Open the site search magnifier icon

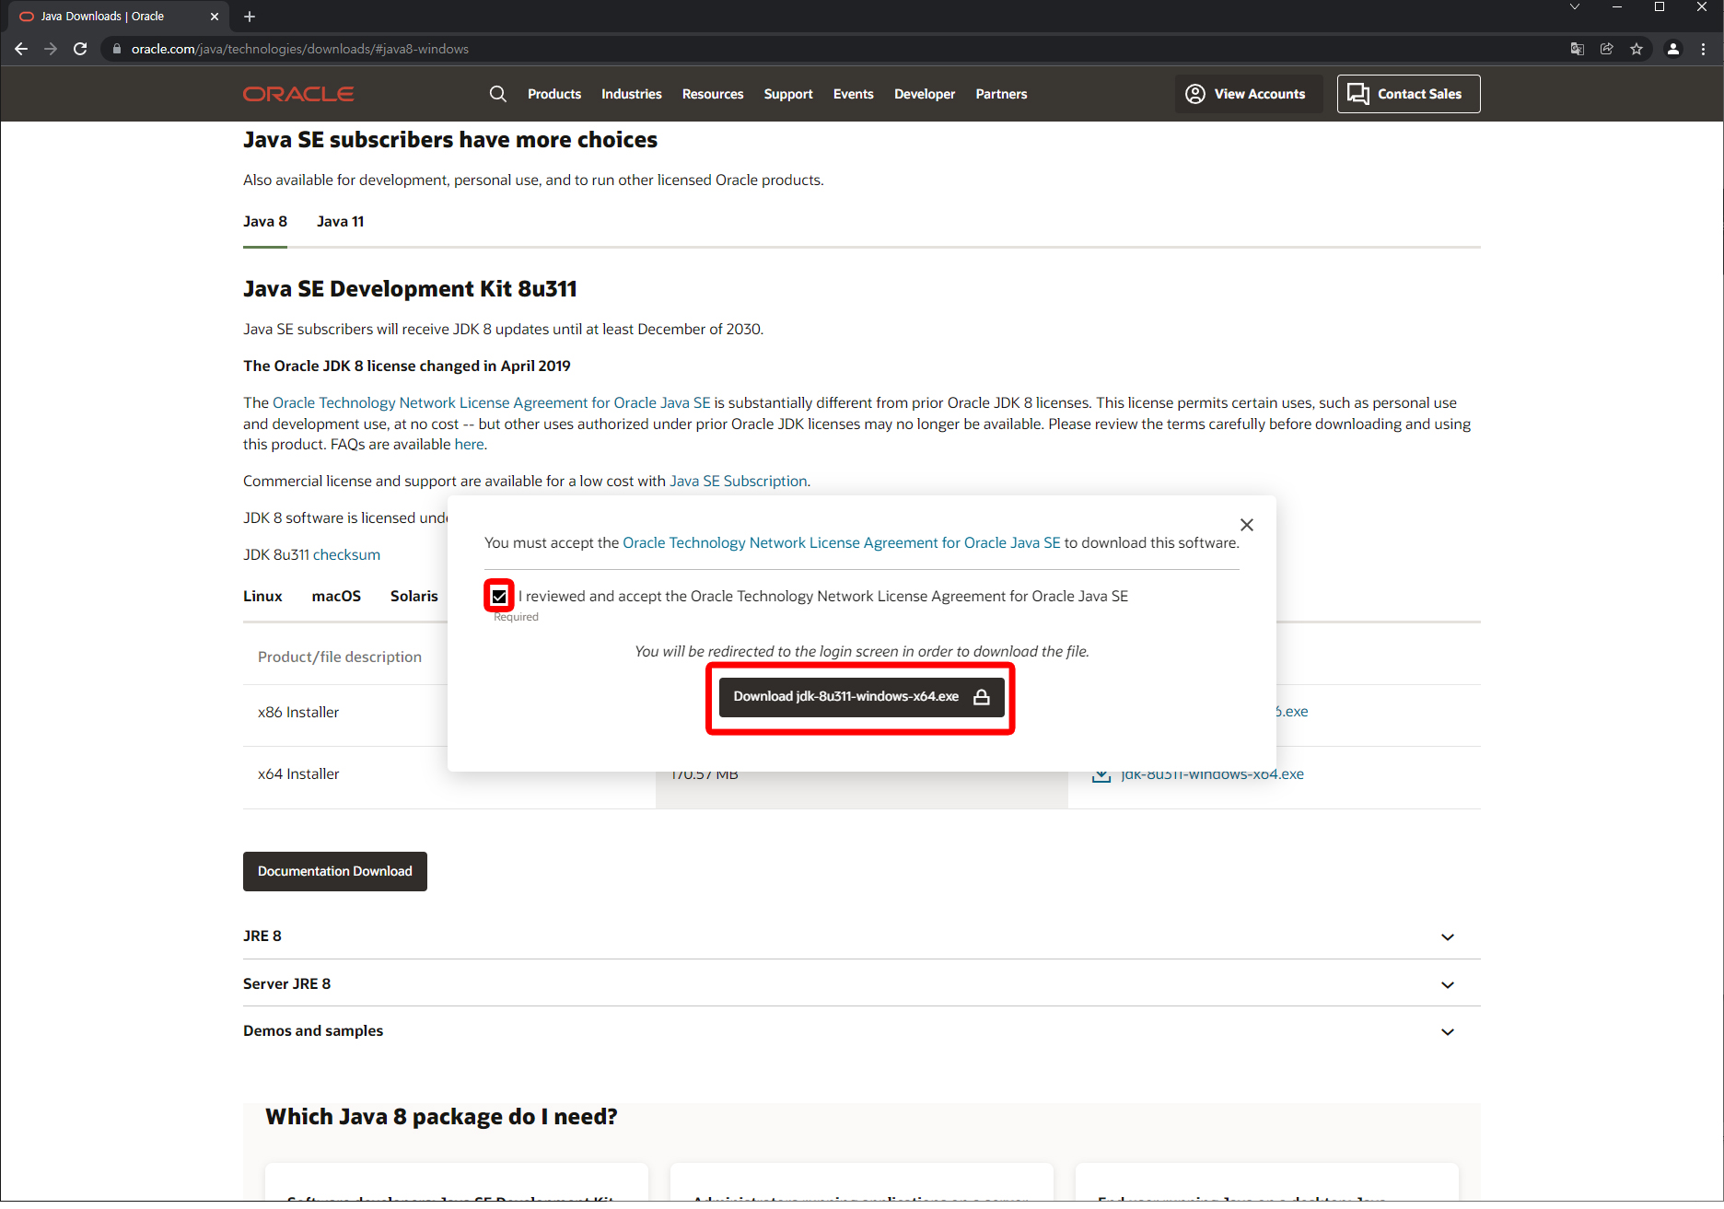pos(498,94)
